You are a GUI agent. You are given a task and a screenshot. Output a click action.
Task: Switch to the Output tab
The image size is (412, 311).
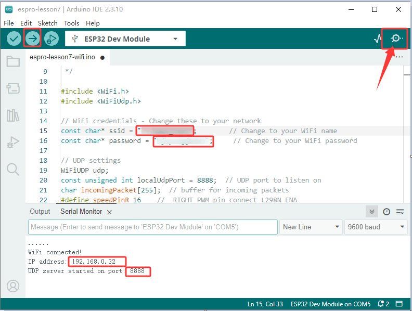[x=40, y=212]
